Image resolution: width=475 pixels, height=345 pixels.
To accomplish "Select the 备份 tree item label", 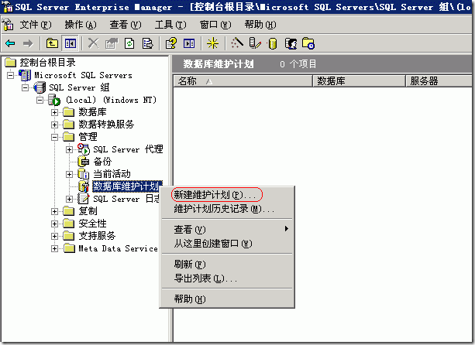I will point(102,162).
